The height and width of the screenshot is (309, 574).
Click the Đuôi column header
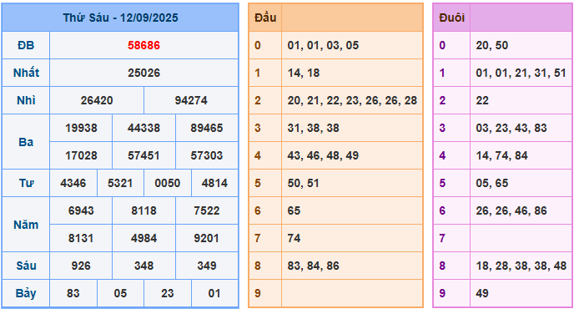[451, 18]
